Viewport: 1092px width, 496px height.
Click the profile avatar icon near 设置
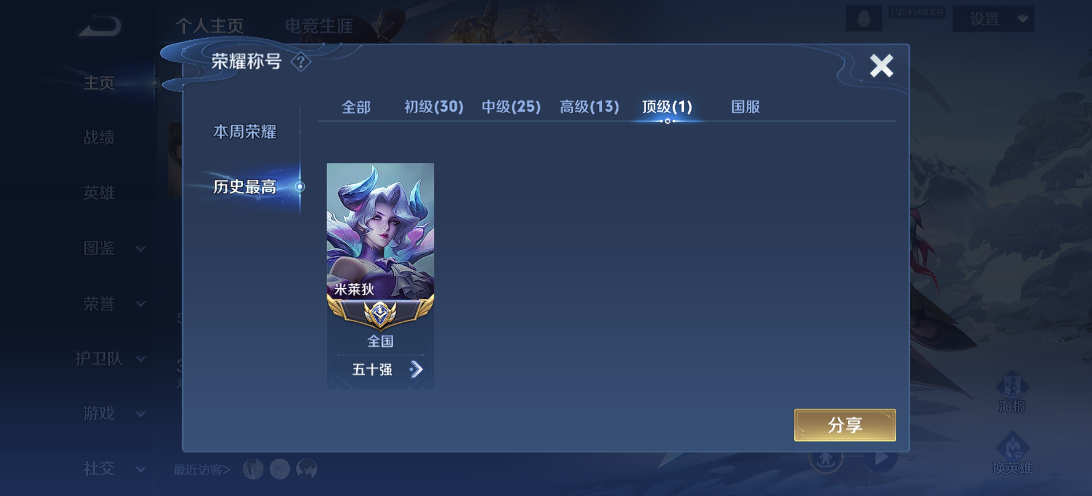tap(863, 19)
